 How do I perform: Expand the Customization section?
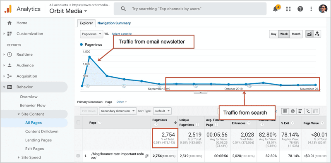pyautogui.click(x=4, y=34)
